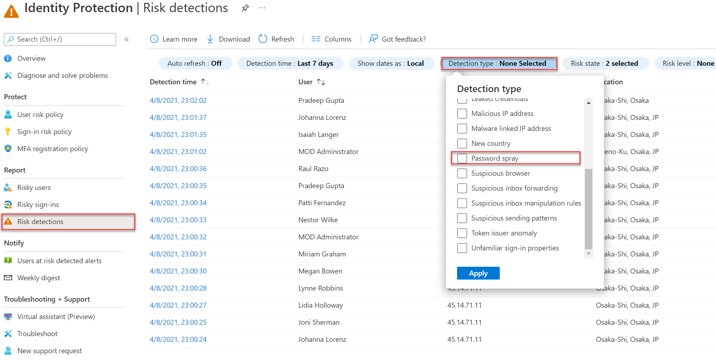Check the Unfamiliar sign-in properties checkbox
Viewport: 716px width, 361px height.
pos(462,248)
